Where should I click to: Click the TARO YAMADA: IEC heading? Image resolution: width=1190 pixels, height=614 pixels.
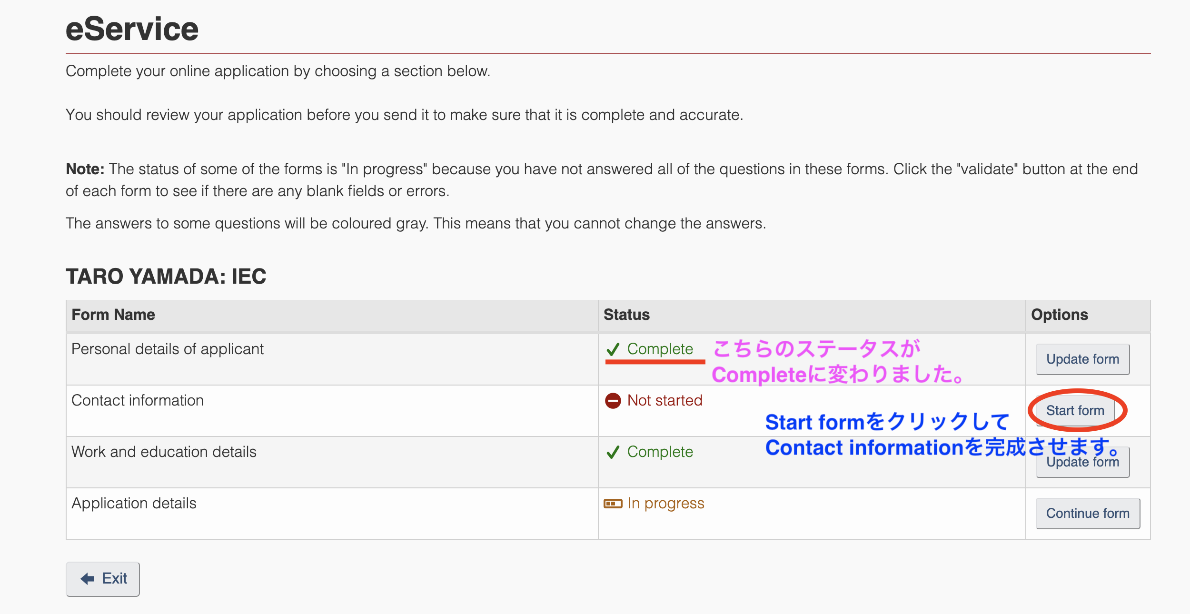166,277
